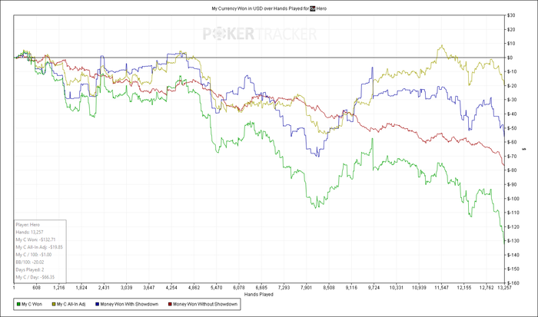Click the My C / 100: -$1.00 stat
The height and width of the screenshot is (317, 538).
(34, 255)
